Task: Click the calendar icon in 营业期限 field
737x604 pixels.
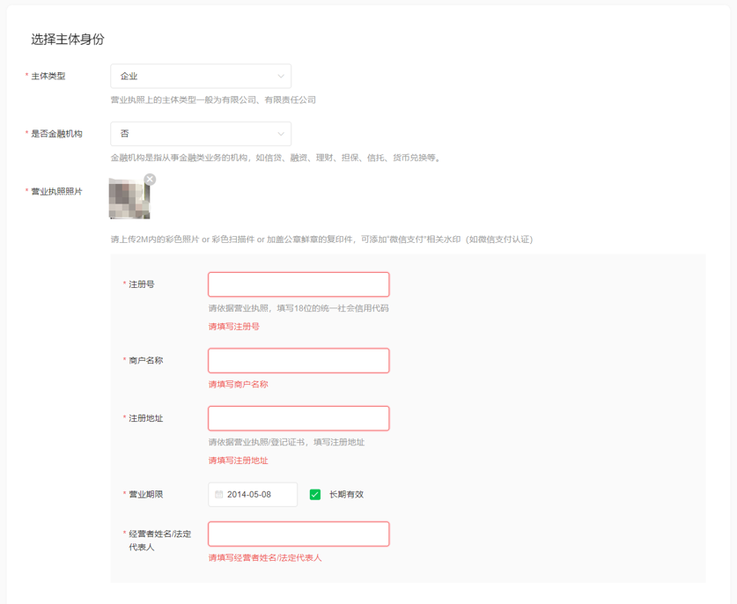Action: tap(218, 495)
